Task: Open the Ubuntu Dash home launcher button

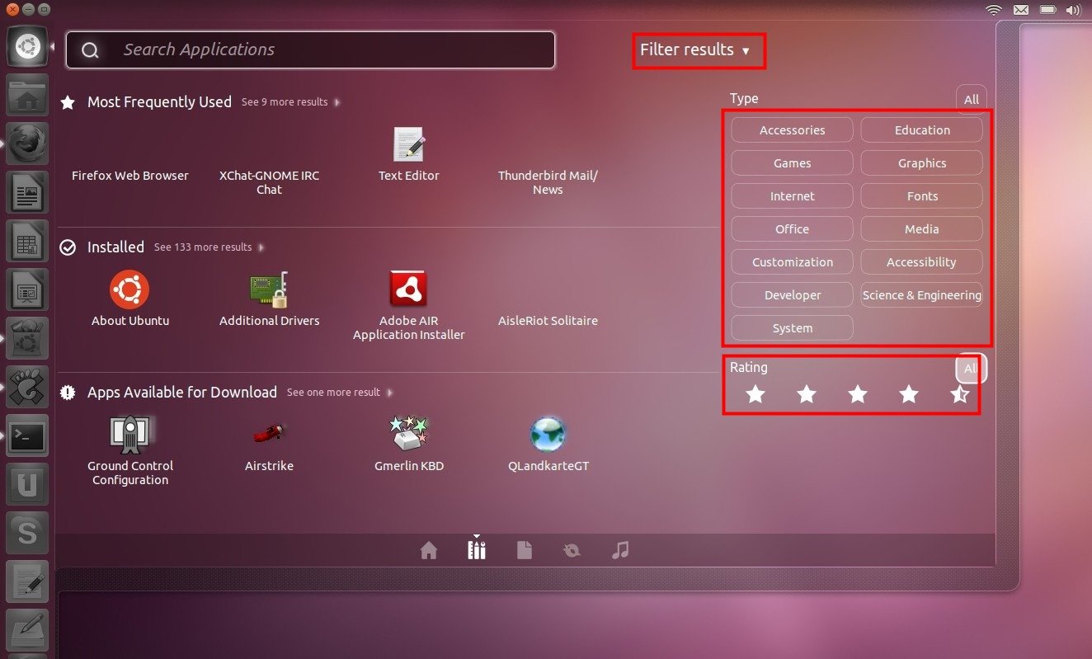Action: tap(28, 46)
